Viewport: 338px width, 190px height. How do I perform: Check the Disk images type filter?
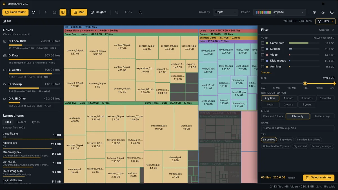point(263,61)
